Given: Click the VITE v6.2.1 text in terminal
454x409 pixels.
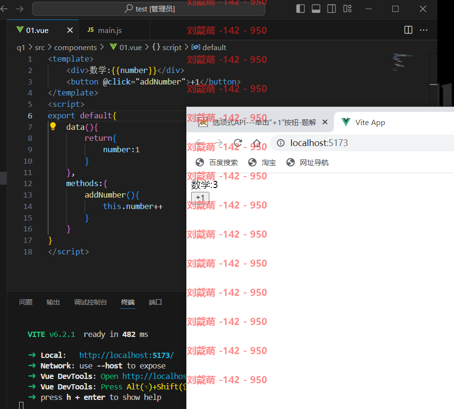Looking at the screenshot, I should 51,334.
